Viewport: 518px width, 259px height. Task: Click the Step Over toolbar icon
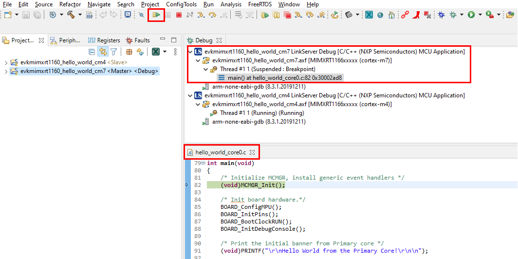(x=212, y=15)
